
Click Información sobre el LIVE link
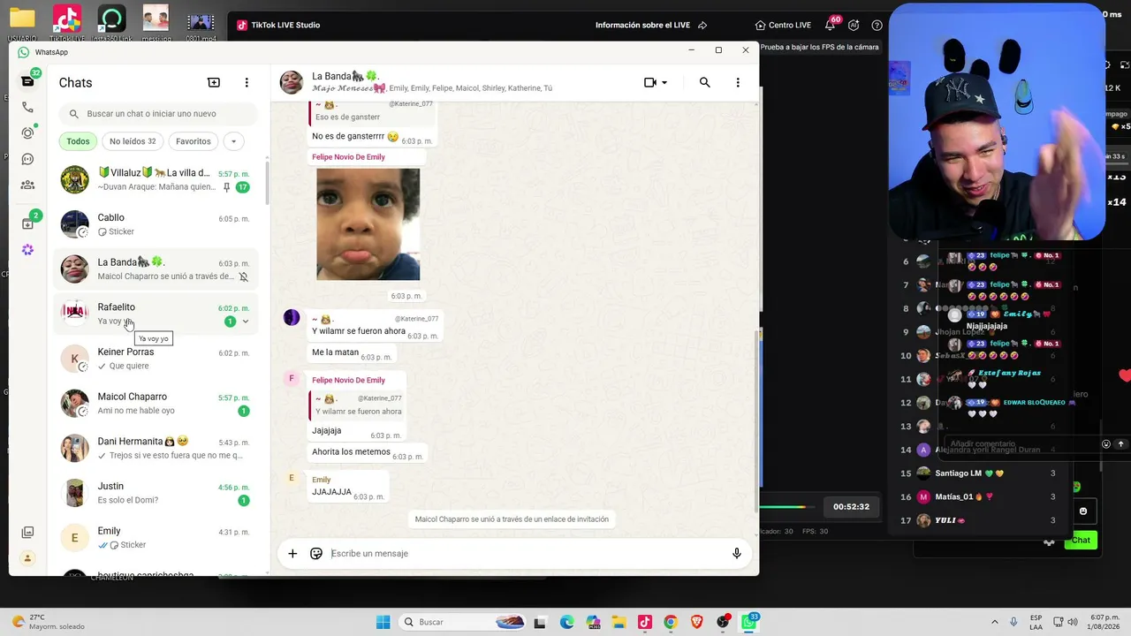[642, 25]
